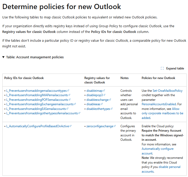
Task: Click external-link icon beside disableeas
Action: [102, 104]
